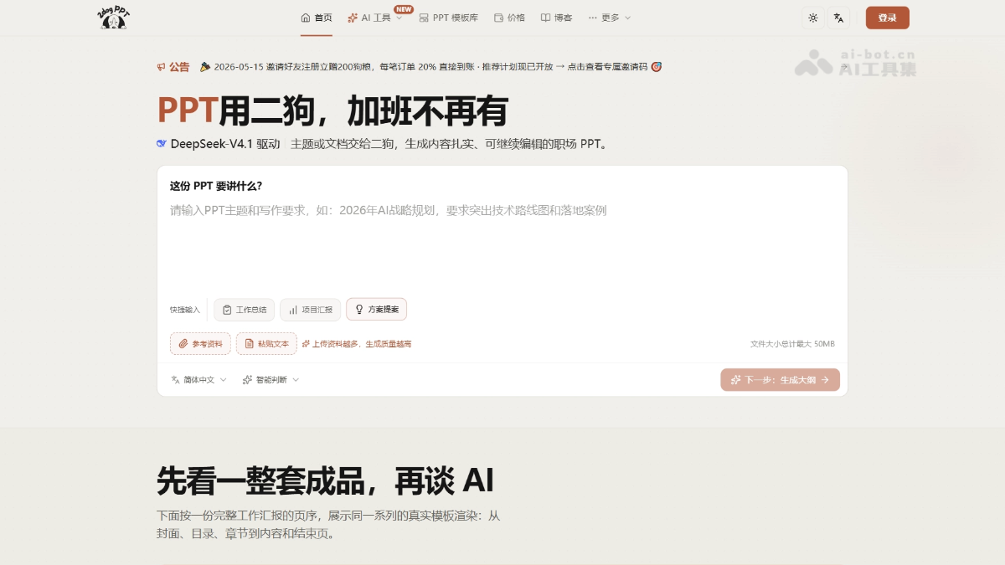Click the headline PPT用二狗，加班不再有
Viewport: 1005px width, 565px height.
click(332, 111)
